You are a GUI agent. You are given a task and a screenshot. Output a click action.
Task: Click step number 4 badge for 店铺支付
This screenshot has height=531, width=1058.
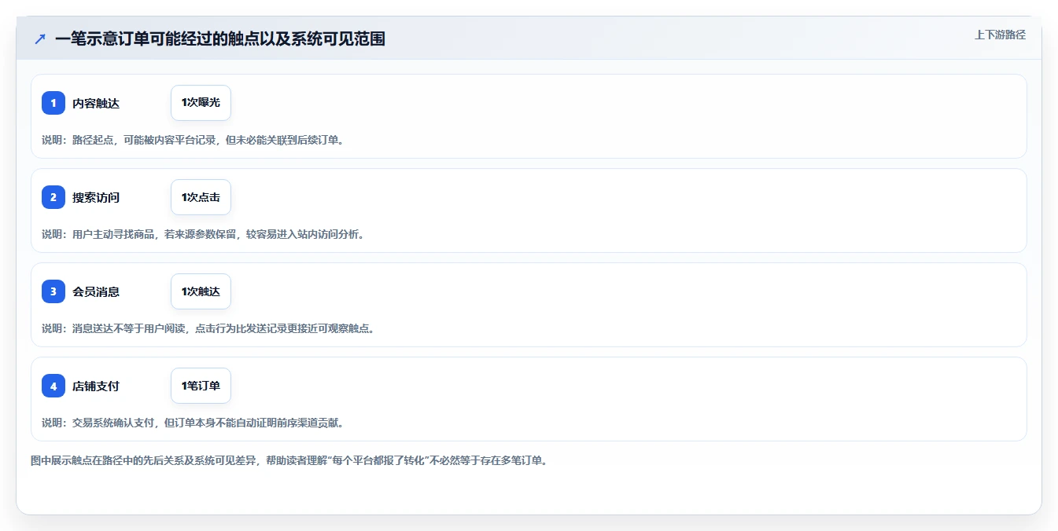click(x=53, y=386)
